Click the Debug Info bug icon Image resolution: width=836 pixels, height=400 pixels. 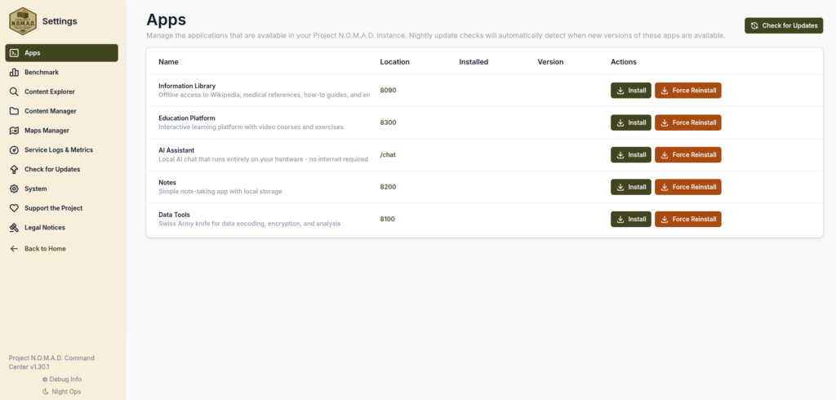click(45, 380)
